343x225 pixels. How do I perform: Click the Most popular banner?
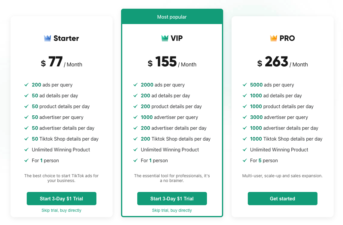[172, 17]
